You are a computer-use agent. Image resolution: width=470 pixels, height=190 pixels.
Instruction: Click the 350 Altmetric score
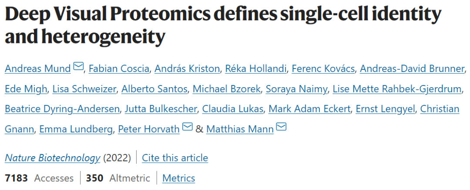coord(117,178)
